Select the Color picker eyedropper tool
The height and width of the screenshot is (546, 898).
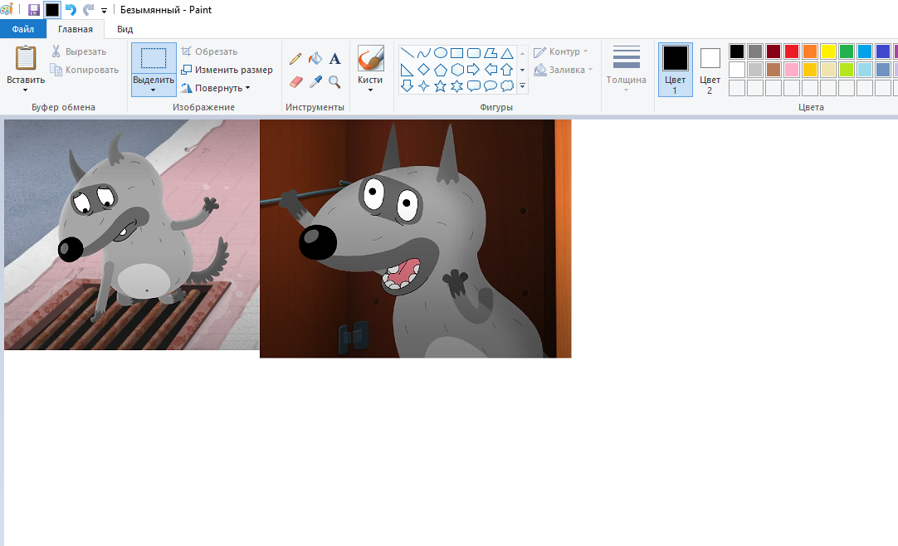pyautogui.click(x=315, y=82)
